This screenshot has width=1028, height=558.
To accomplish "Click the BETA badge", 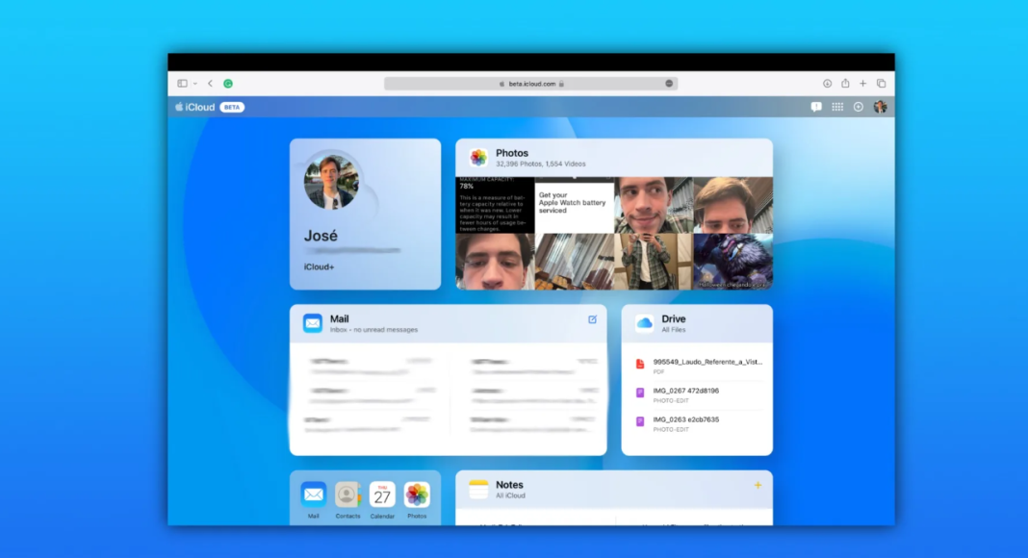I will tap(232, 107).
